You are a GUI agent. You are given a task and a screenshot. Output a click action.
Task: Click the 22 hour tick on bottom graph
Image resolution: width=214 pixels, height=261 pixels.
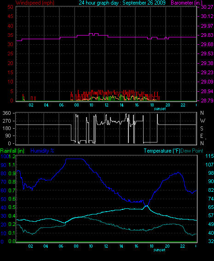coord(182,246)
